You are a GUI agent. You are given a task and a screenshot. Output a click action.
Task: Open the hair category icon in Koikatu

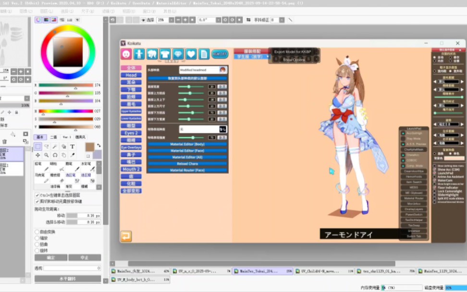152,54
